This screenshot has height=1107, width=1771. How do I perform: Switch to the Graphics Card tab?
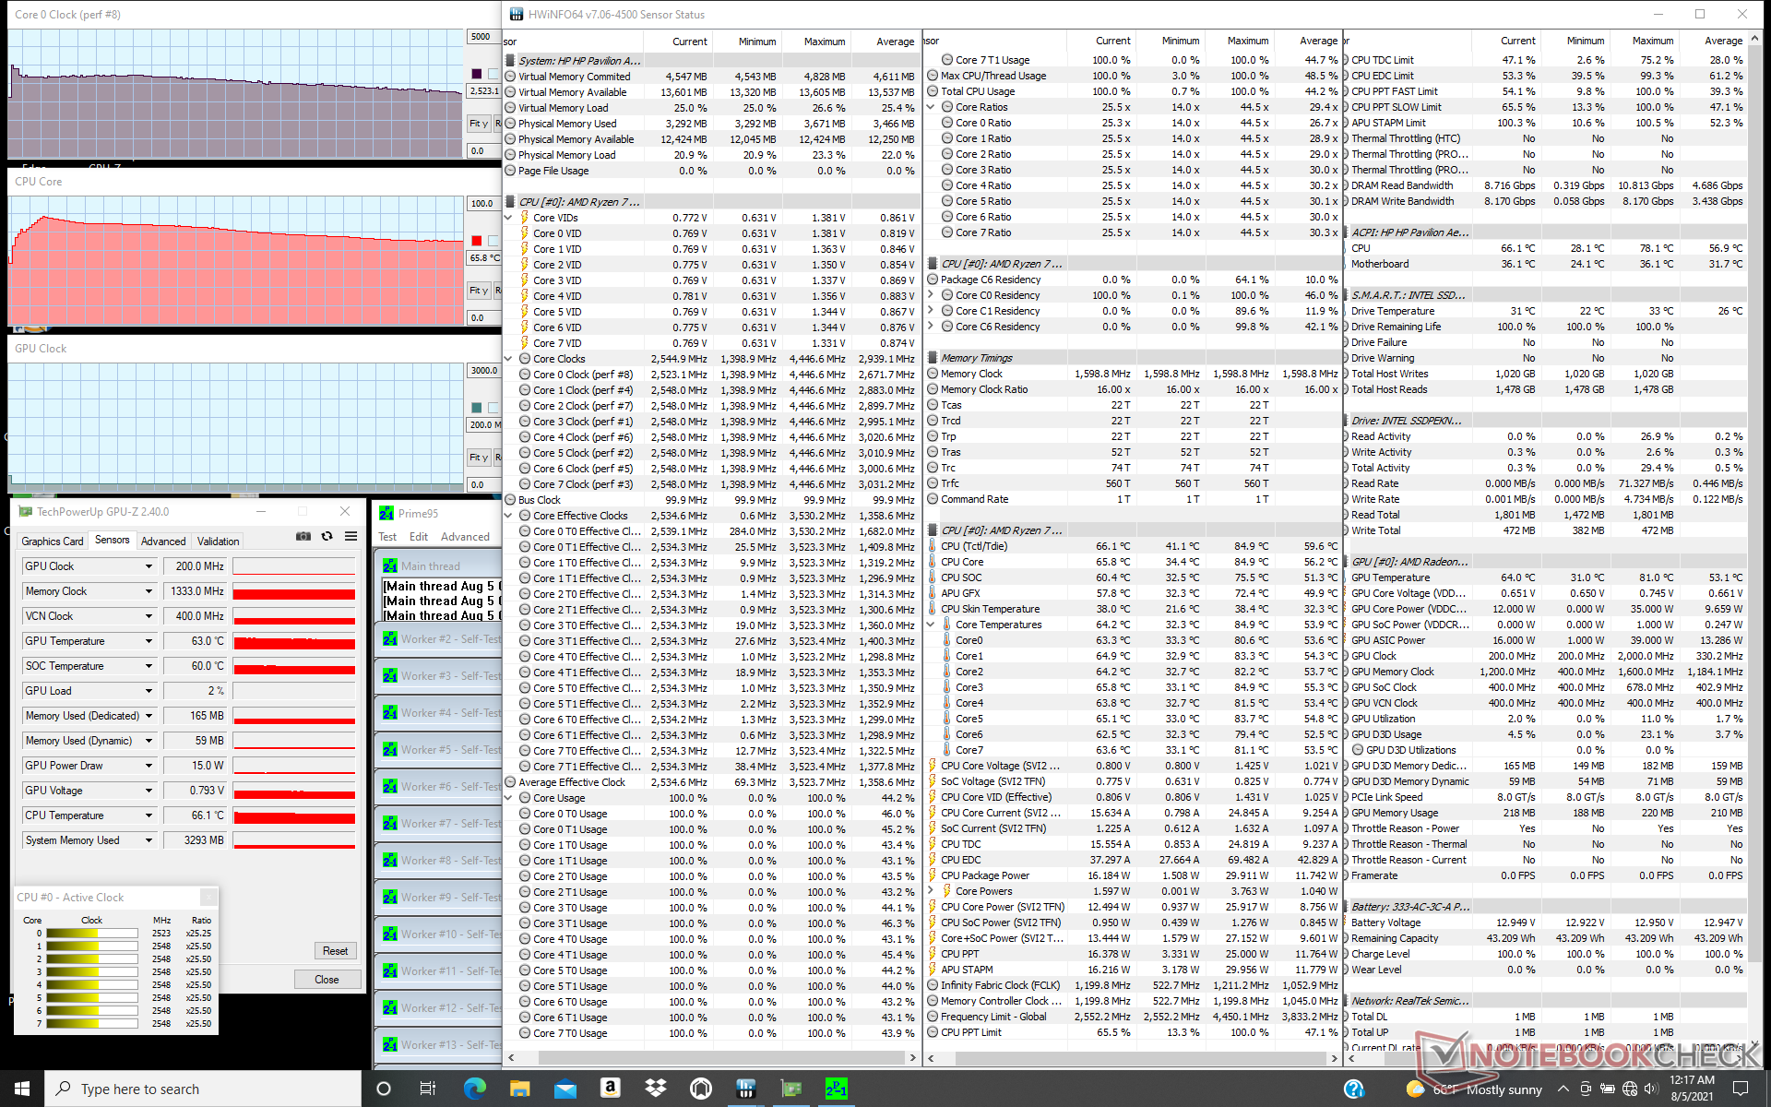tap(53, 542)
